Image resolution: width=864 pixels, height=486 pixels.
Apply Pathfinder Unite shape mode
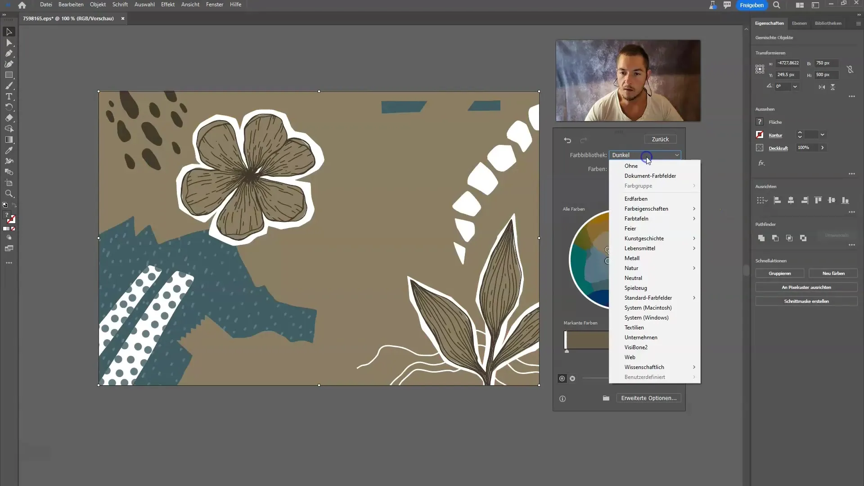click(761, 238)
